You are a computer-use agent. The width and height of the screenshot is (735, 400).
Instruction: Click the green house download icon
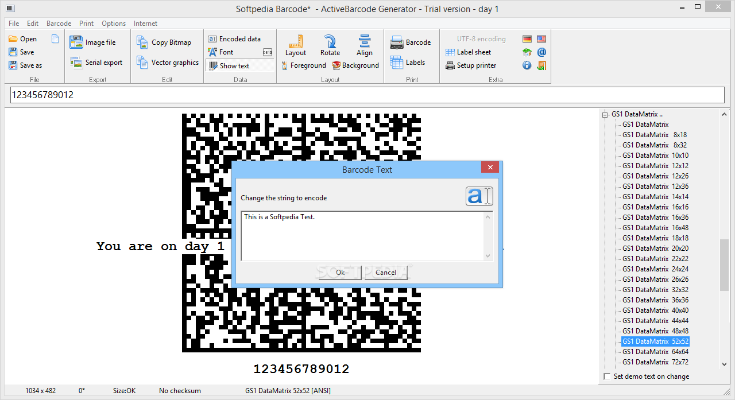527,52
